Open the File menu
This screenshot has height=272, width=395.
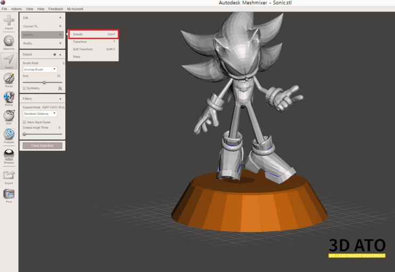coord(4,9)
